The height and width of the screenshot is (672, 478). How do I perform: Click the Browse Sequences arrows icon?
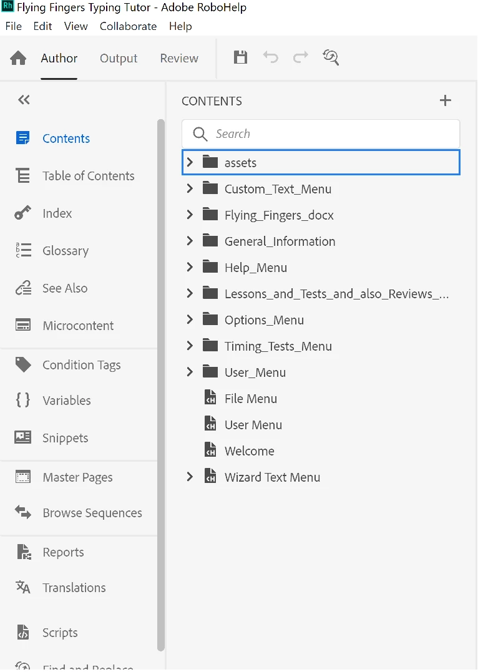22,512
